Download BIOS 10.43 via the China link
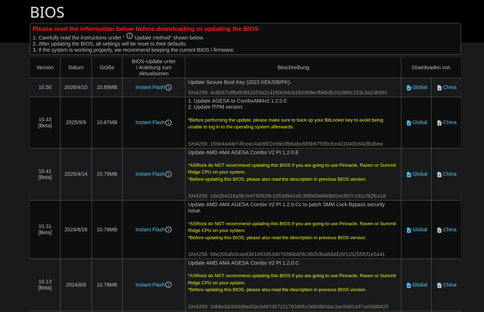The height and width of the screenshot is (312, 484). (450, 122)
